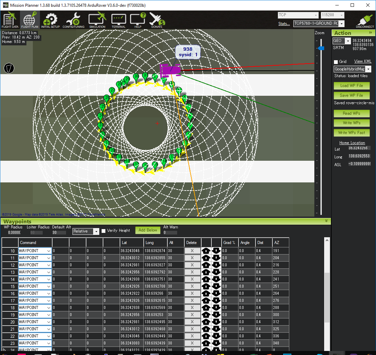Move waypoint 20 down with arrow
The height and width of the screenshot is (355, 376).
point(216,322)
